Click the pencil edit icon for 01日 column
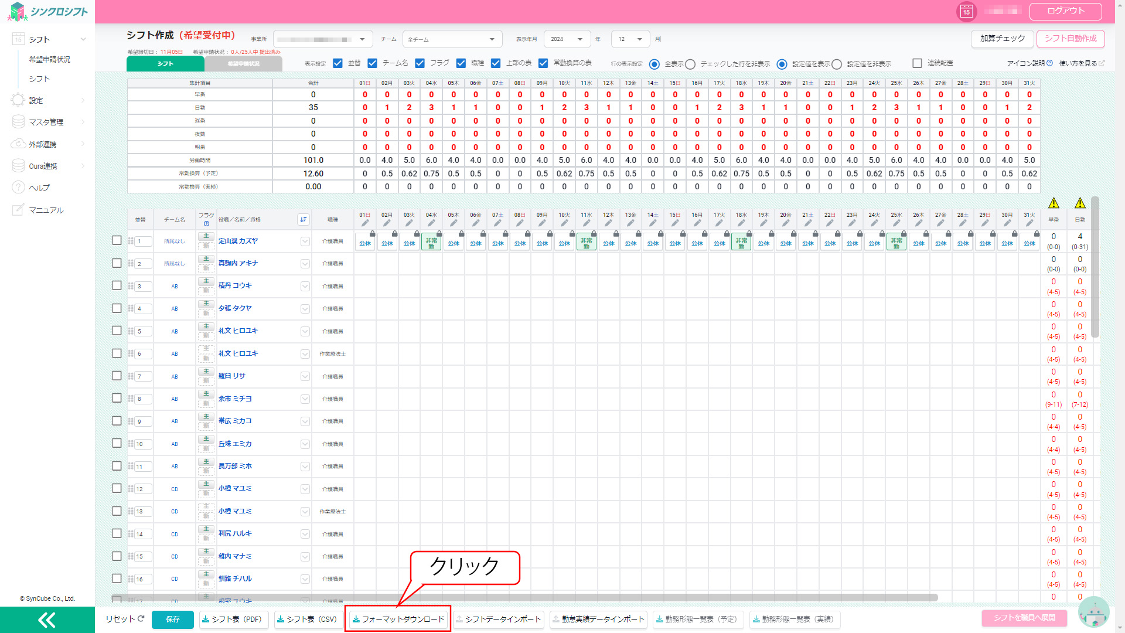The height and width of the screenshot is (633, 1125). coord(365,223)
